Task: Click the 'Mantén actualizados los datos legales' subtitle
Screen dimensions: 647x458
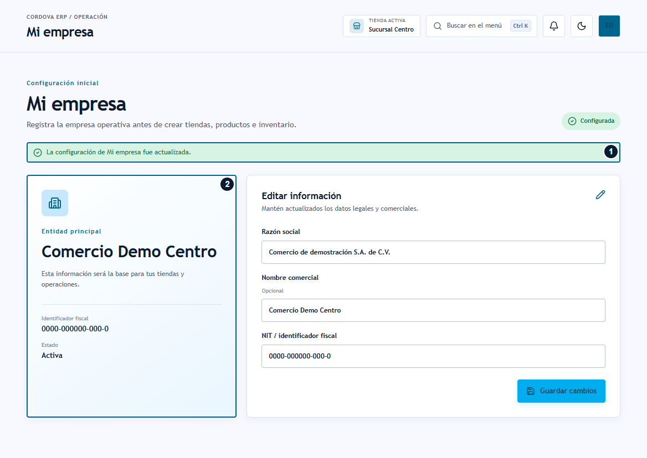Action: coord(340,209)
